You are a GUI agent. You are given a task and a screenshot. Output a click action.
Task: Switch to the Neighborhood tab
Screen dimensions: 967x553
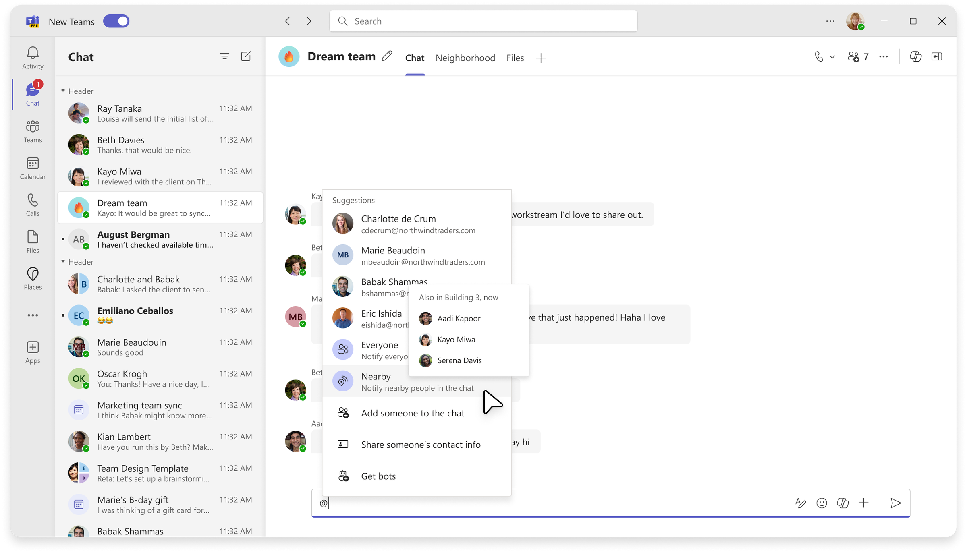[465, 58]
